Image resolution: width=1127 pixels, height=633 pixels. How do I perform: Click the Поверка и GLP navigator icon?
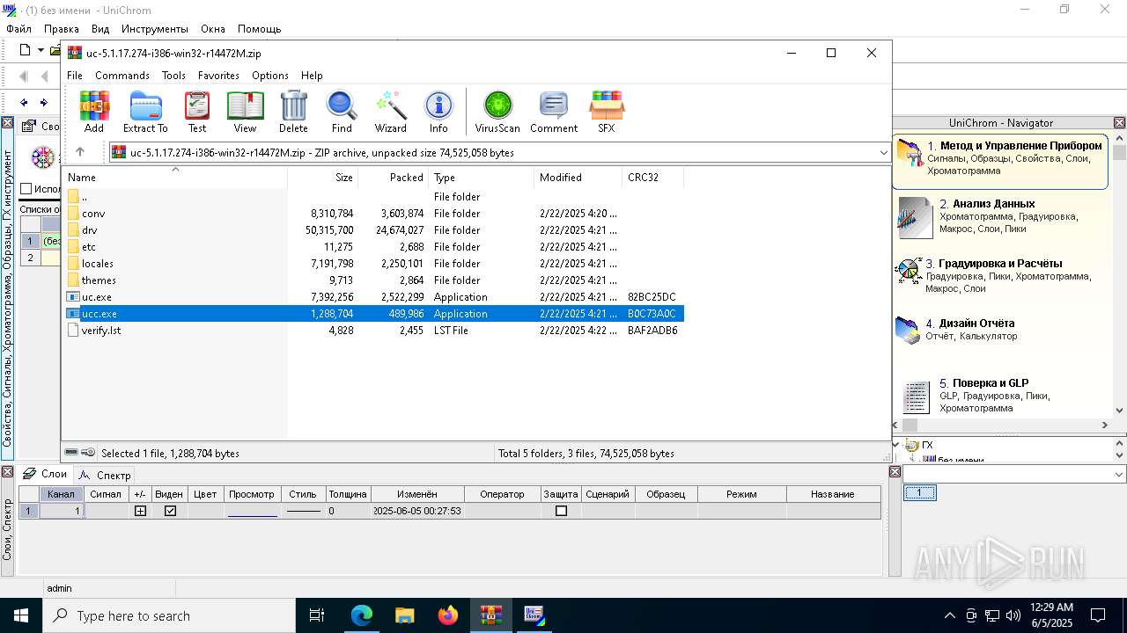coord(917,397)
